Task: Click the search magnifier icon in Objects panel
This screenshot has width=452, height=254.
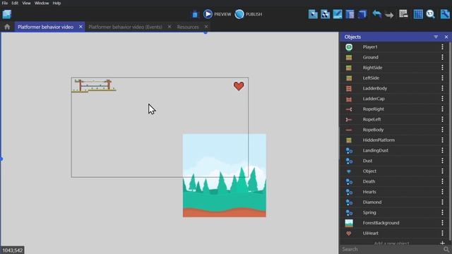Action: pos(446,249)
